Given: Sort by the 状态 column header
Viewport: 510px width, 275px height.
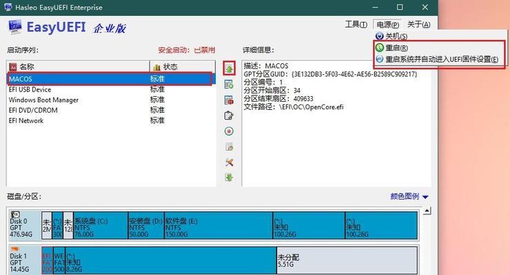Looking at the screenshot, I should [x=183, y=67].
